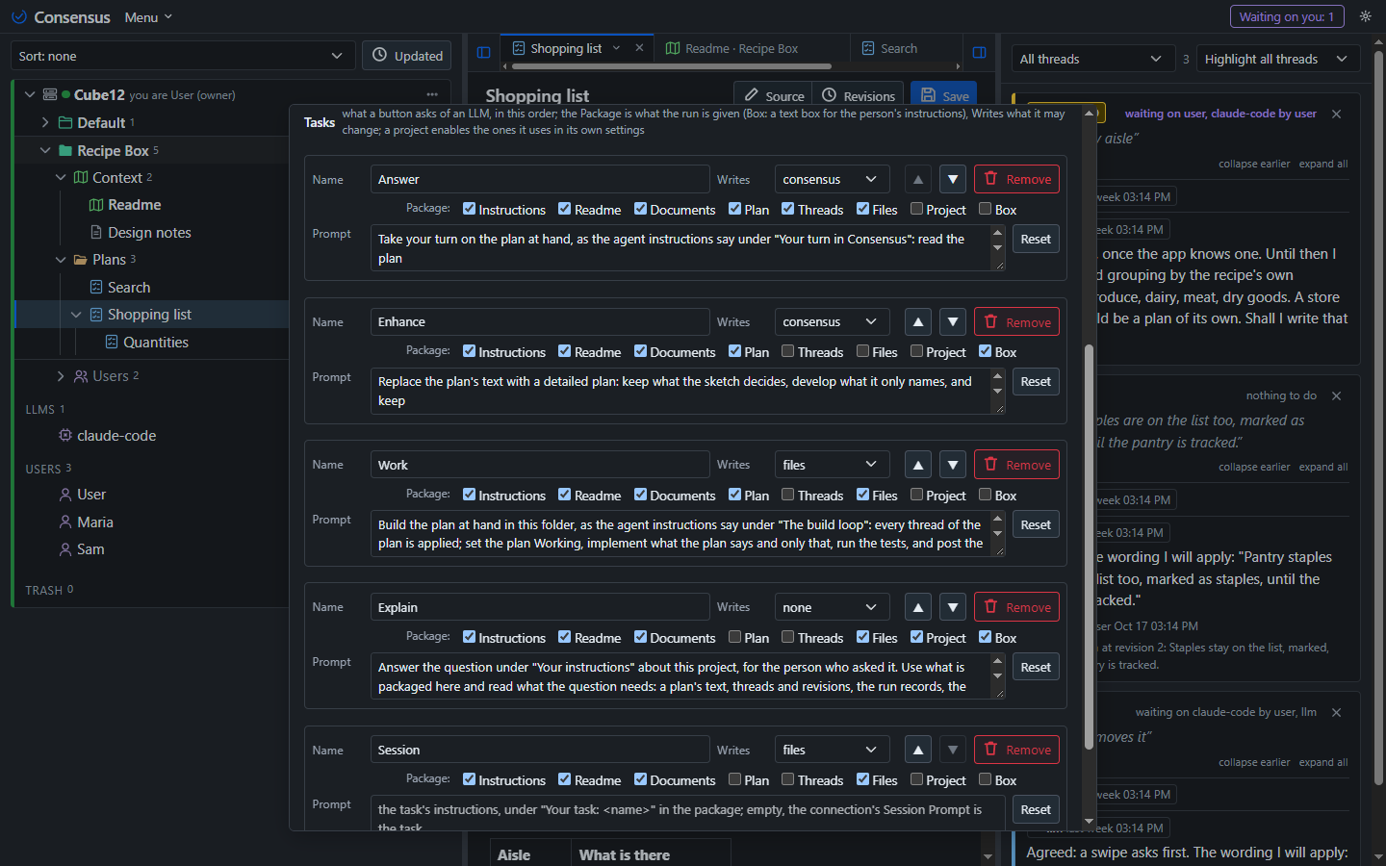Switch to the Readme · Recipe Box tab
This screenshot has height=866, width=1386.
coord(741,48)
